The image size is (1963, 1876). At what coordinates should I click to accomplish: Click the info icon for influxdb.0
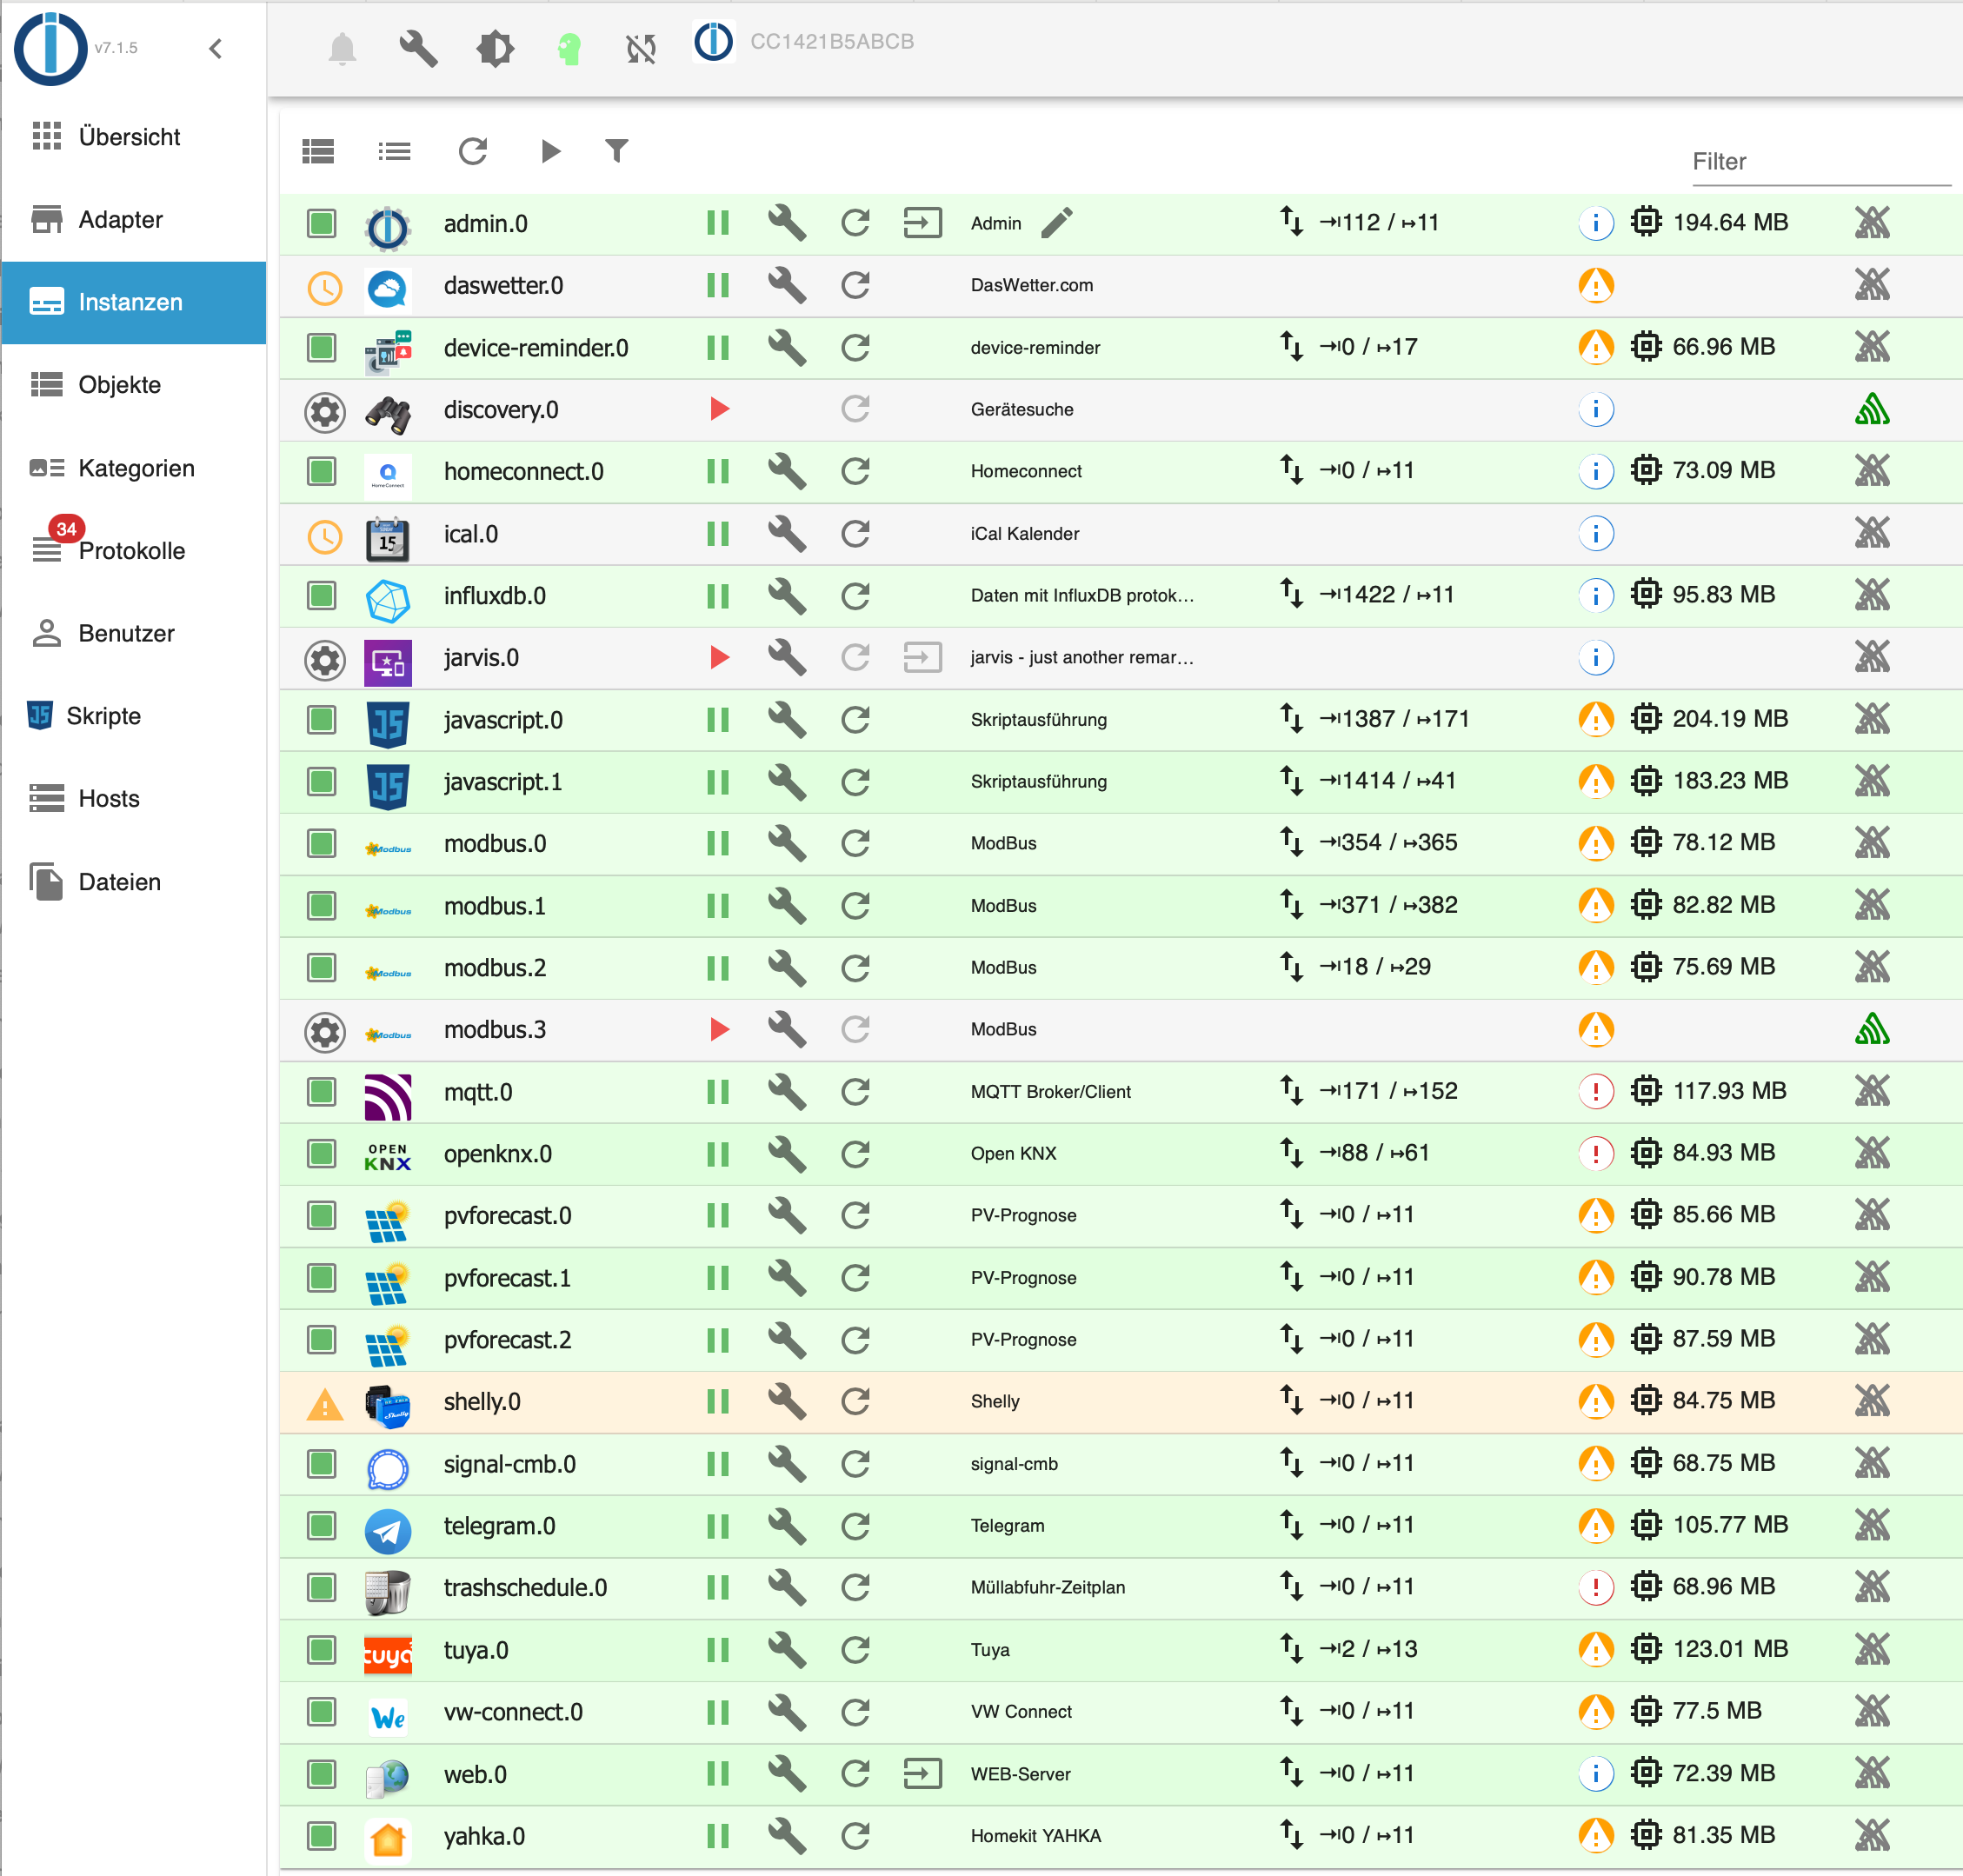coord(1596,595)
